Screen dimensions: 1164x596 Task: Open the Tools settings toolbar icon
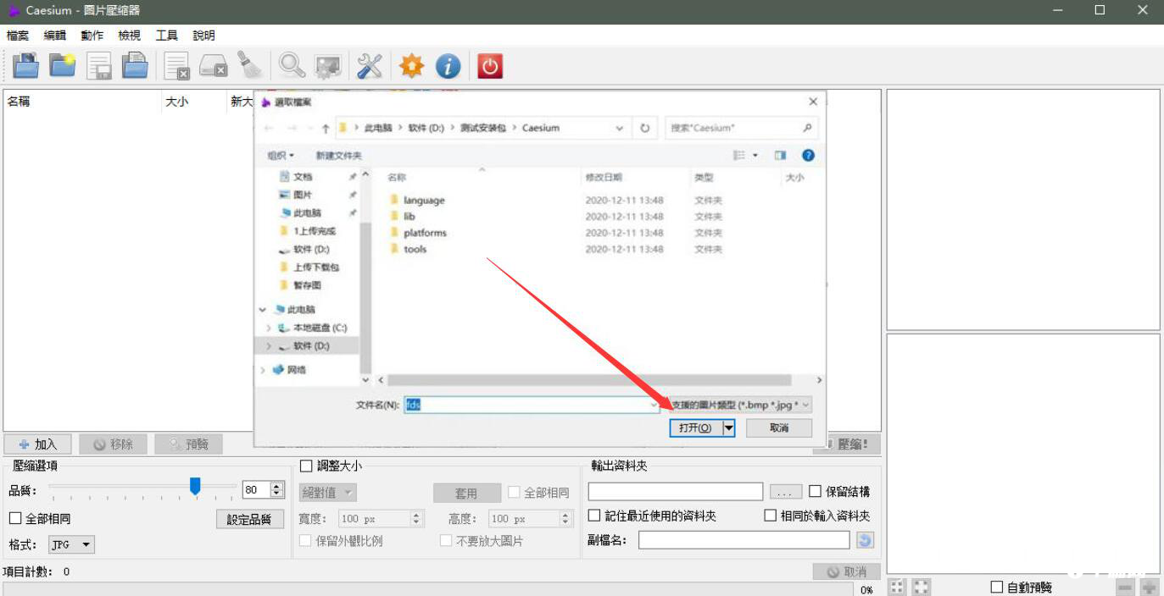click(x=369, y=64)
